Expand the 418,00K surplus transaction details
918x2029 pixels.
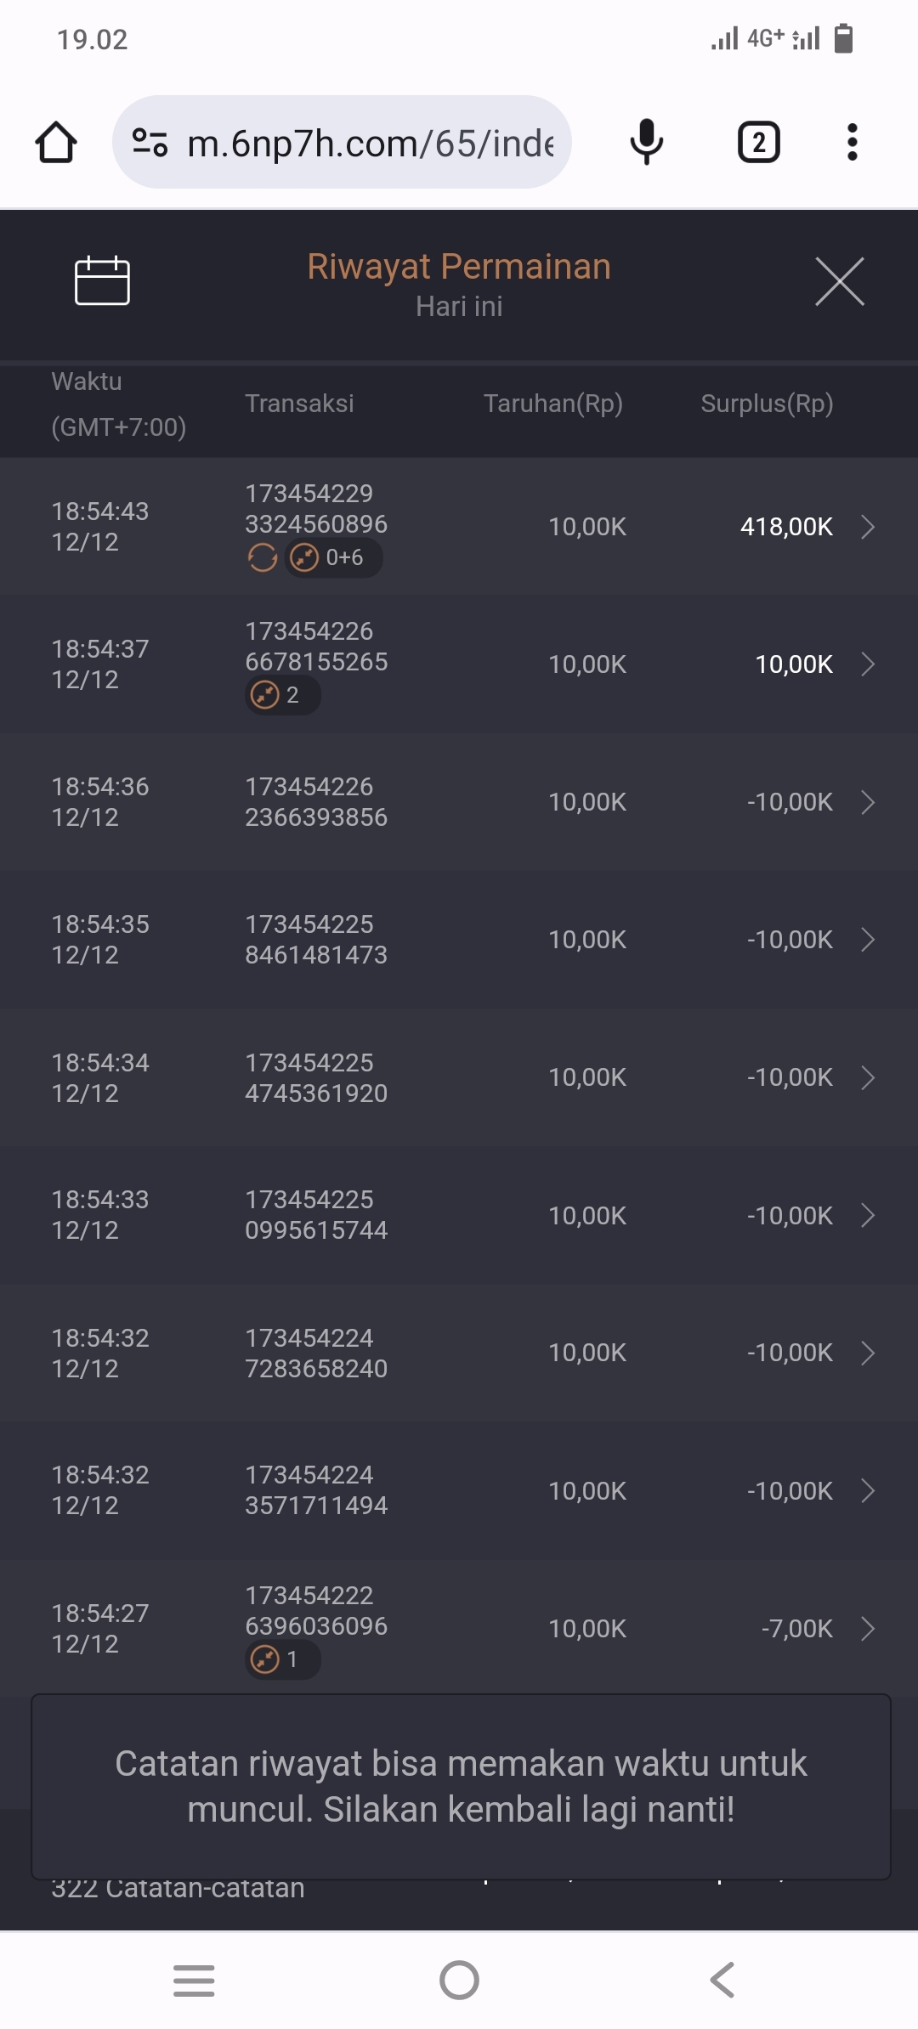pyautogui.click(x=867, y=527)
